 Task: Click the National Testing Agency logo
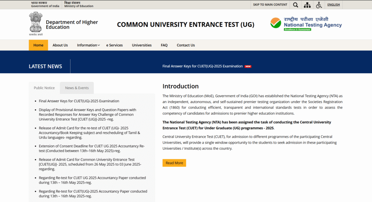[x=306, y=24]
